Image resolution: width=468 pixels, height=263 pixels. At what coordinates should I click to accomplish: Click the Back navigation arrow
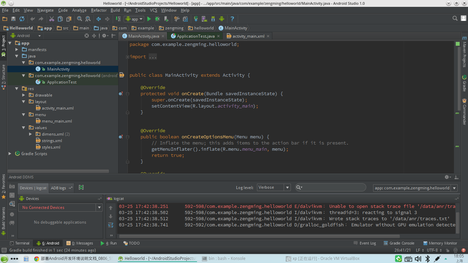pos(99,19)
